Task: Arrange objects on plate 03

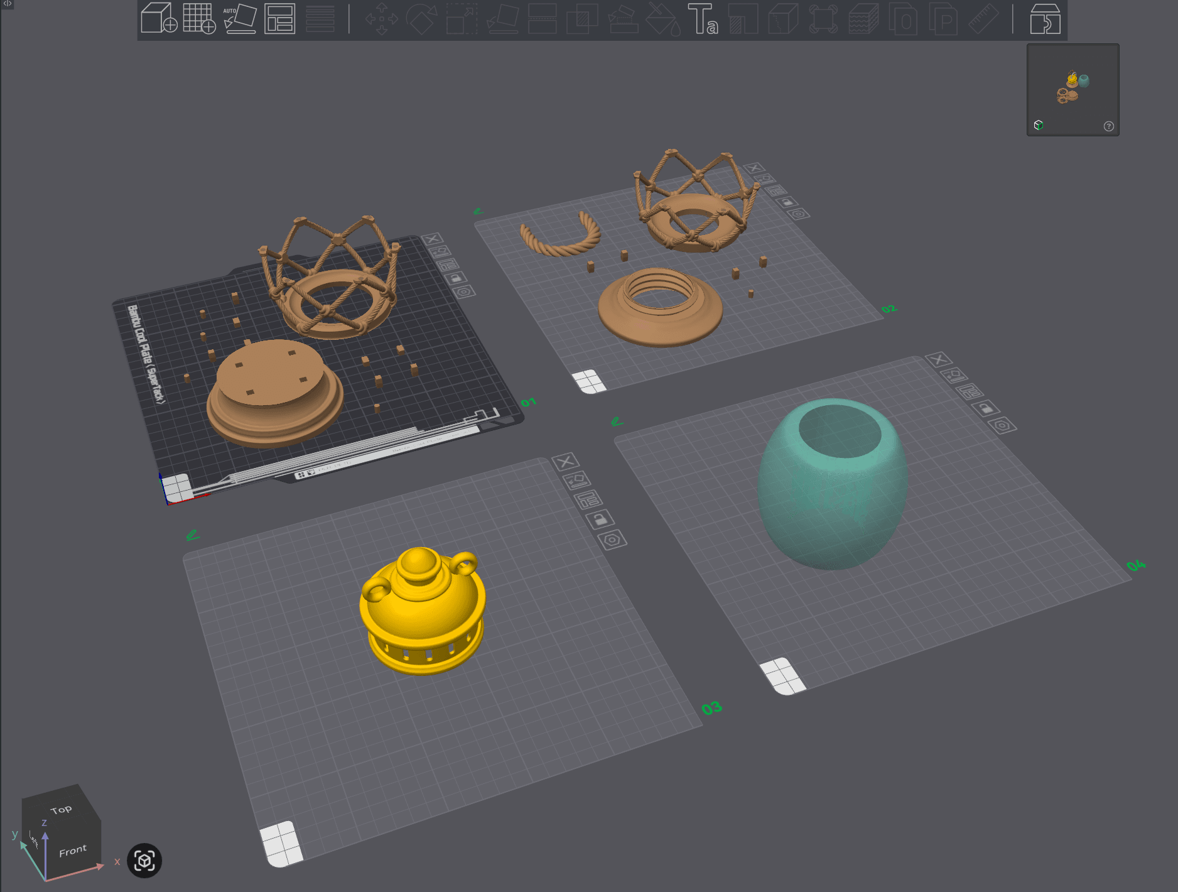Action: [588, 500]
